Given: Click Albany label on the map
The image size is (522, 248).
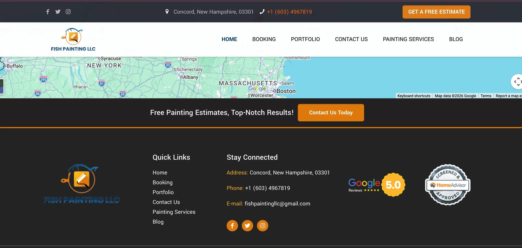Looking at the screenshot, I should (x=190, y=77).
